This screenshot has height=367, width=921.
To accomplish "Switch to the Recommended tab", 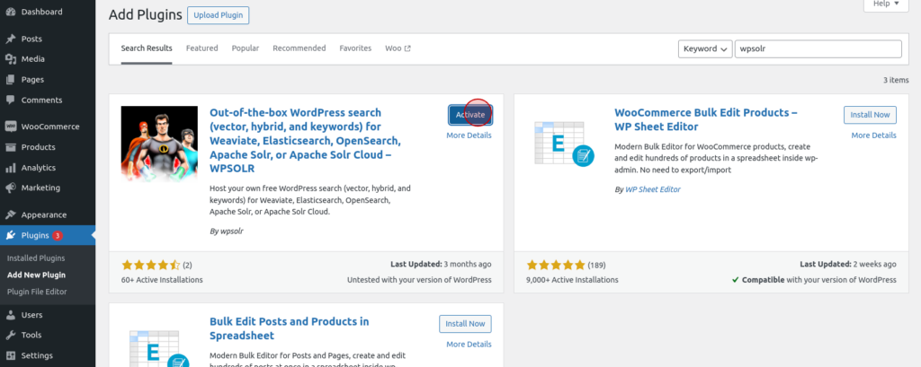I will pos(299,48).
